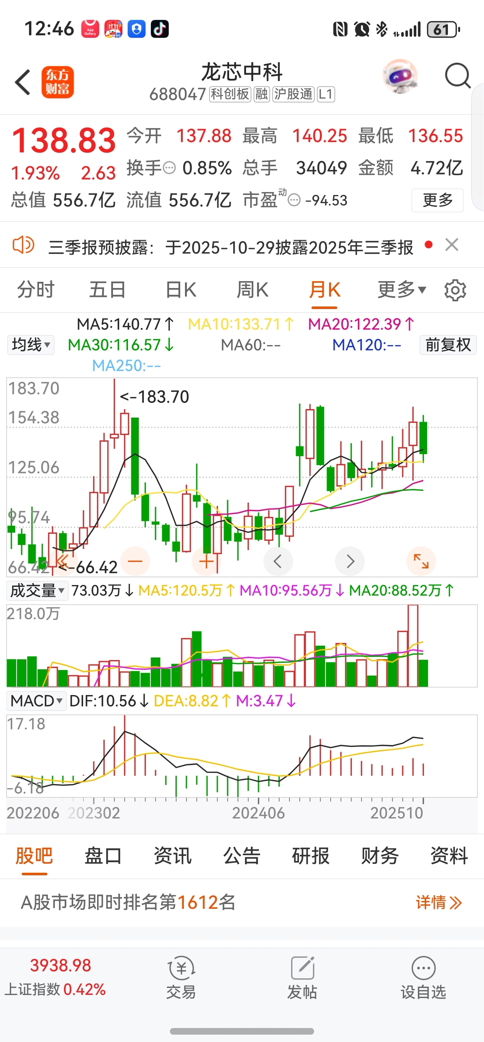
Task: Tap the MA20:122.39 value
Action: click(x=362, y=324)
